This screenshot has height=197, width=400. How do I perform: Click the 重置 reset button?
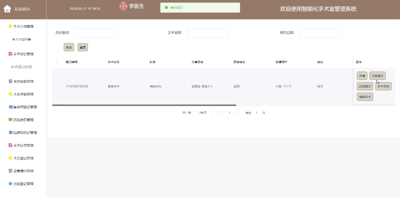point(83,47)
